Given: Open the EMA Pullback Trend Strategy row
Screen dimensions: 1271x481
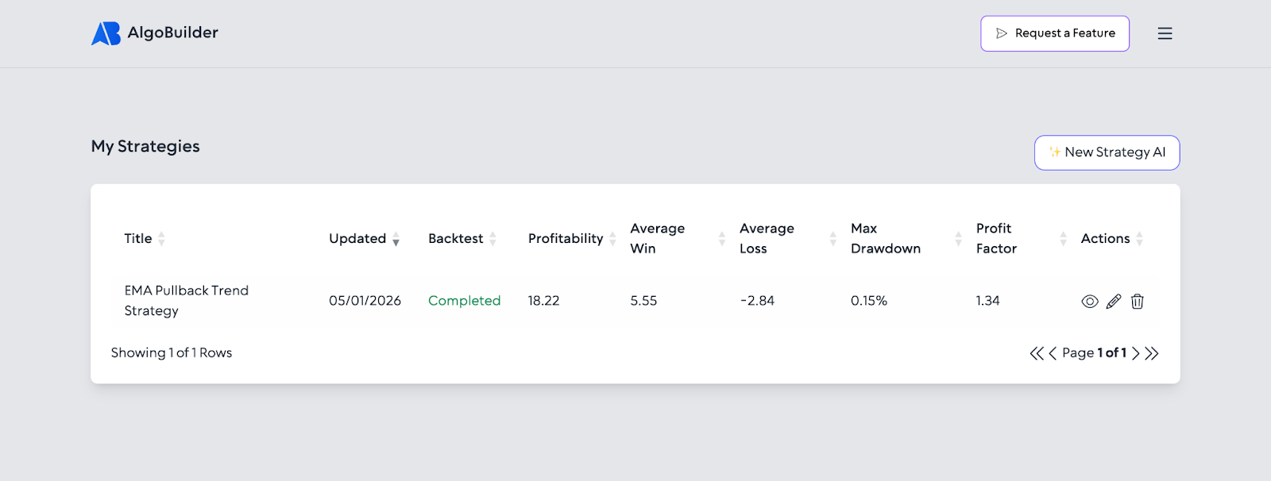Looking at the screenshot, I should (186, 301).
